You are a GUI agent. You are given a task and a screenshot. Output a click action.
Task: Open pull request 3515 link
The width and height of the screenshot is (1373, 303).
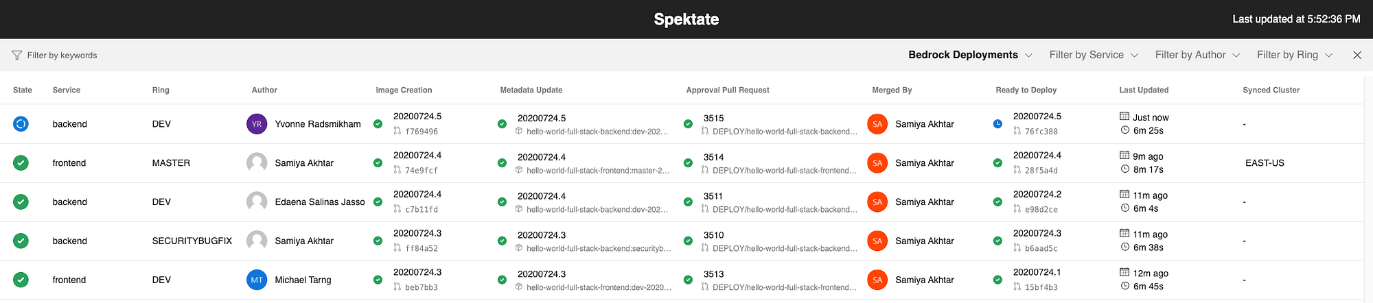click(x=714, y=118)
